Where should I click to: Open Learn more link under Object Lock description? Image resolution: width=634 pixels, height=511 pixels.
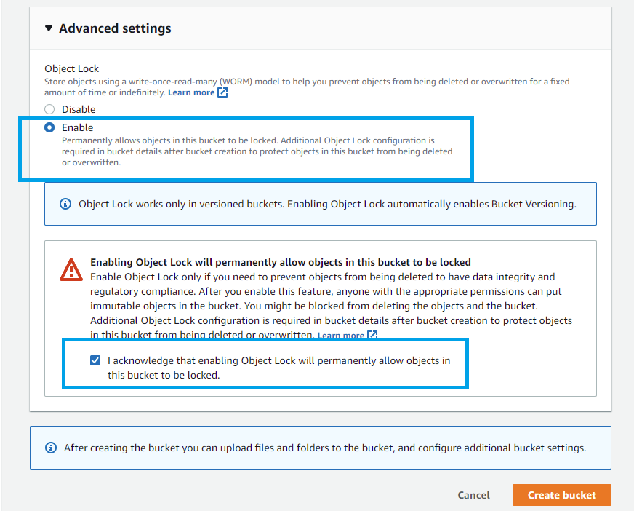[191, 92]
